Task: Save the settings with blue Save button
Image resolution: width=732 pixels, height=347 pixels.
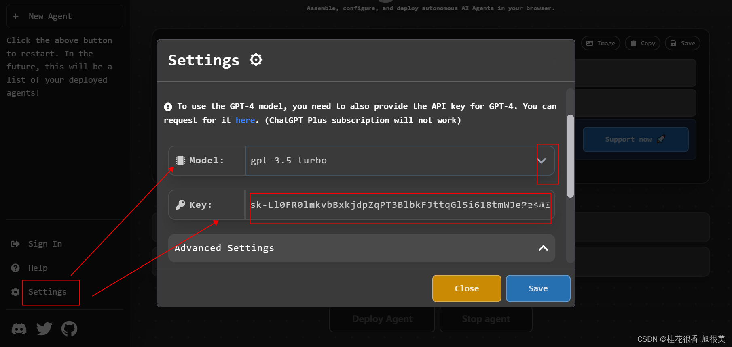Action: (x=538, y=288)
